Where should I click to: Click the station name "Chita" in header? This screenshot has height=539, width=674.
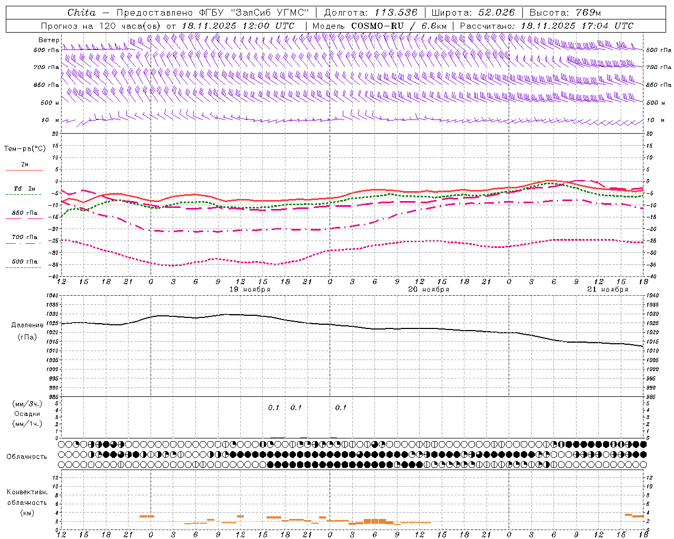pyautogui.click(x=82, y=13)
